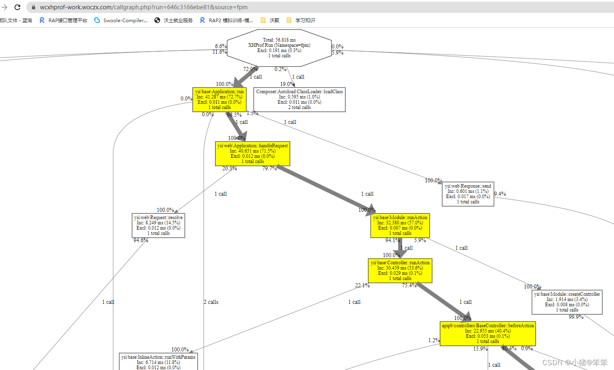Click the yii\base\Controller::runAction node

tap(400, 271)
